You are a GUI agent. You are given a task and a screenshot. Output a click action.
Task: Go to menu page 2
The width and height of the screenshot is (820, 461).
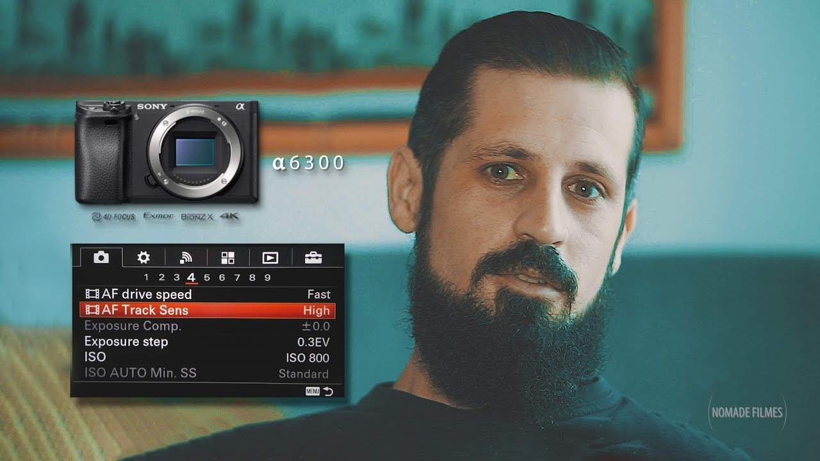click(161, 277)
